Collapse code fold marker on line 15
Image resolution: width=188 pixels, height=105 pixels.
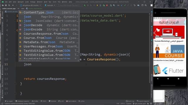click(15, 84)
